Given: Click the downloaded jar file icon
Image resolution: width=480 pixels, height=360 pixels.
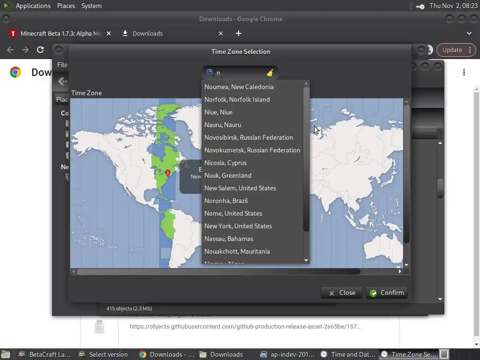Looking at the screenshot, I should click(x=99, y=327).
